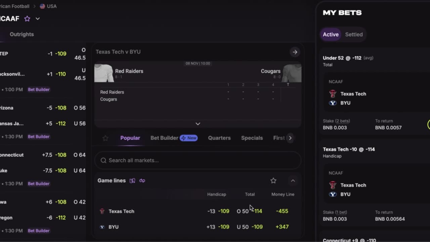430x242 pixels.
Task: Select Kansas +5 -112 odds
Action: click(56, 124)
